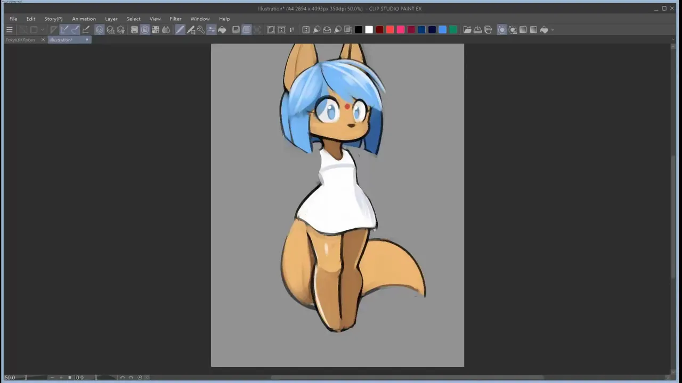The image size is (682, 383).
Task: Pick the navy color swatch
Action: pyautogui.click(x=432, y=30)
